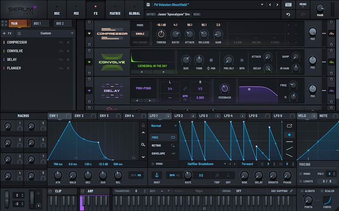Bypass DELAY in the FX list

(61, 59)
